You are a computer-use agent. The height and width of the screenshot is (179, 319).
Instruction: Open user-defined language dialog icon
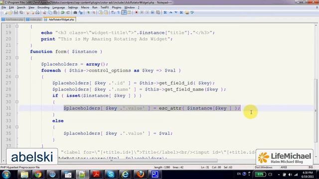pos(129,12)
